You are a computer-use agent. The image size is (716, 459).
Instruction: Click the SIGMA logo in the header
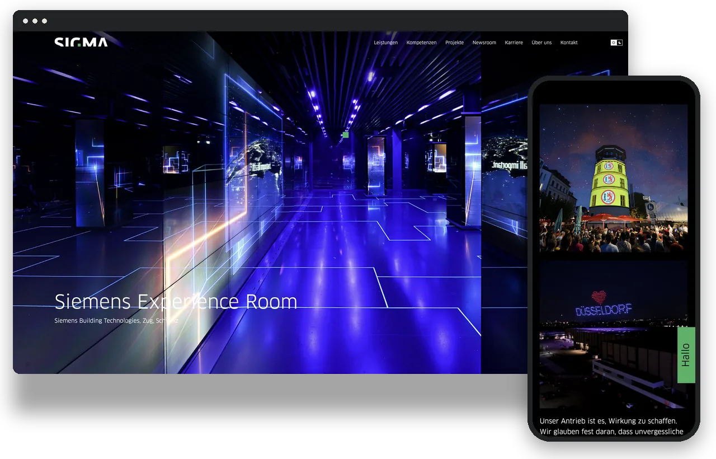click(x=81, y=42)
